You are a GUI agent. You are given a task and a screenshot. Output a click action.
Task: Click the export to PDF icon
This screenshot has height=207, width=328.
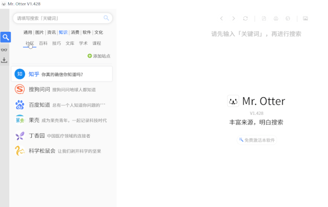pyautogui.click(x=264, y=18)
